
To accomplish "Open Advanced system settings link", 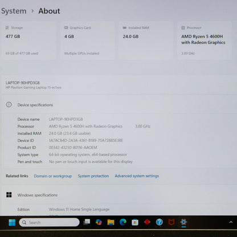I will (x=137, y=176).
